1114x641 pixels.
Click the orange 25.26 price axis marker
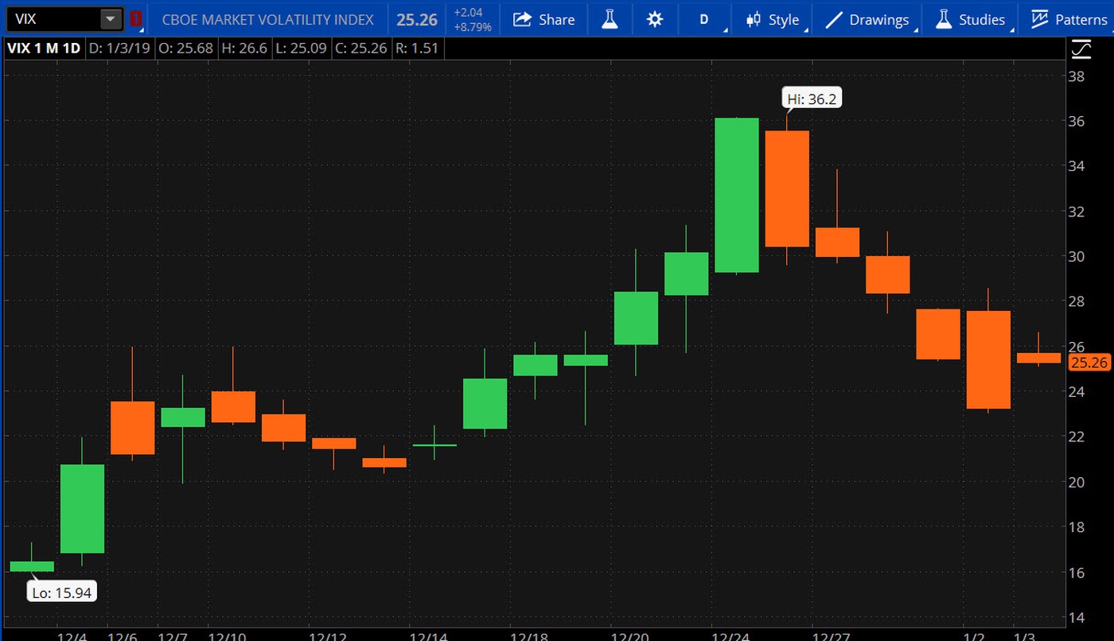click(x=1089, y=363)
